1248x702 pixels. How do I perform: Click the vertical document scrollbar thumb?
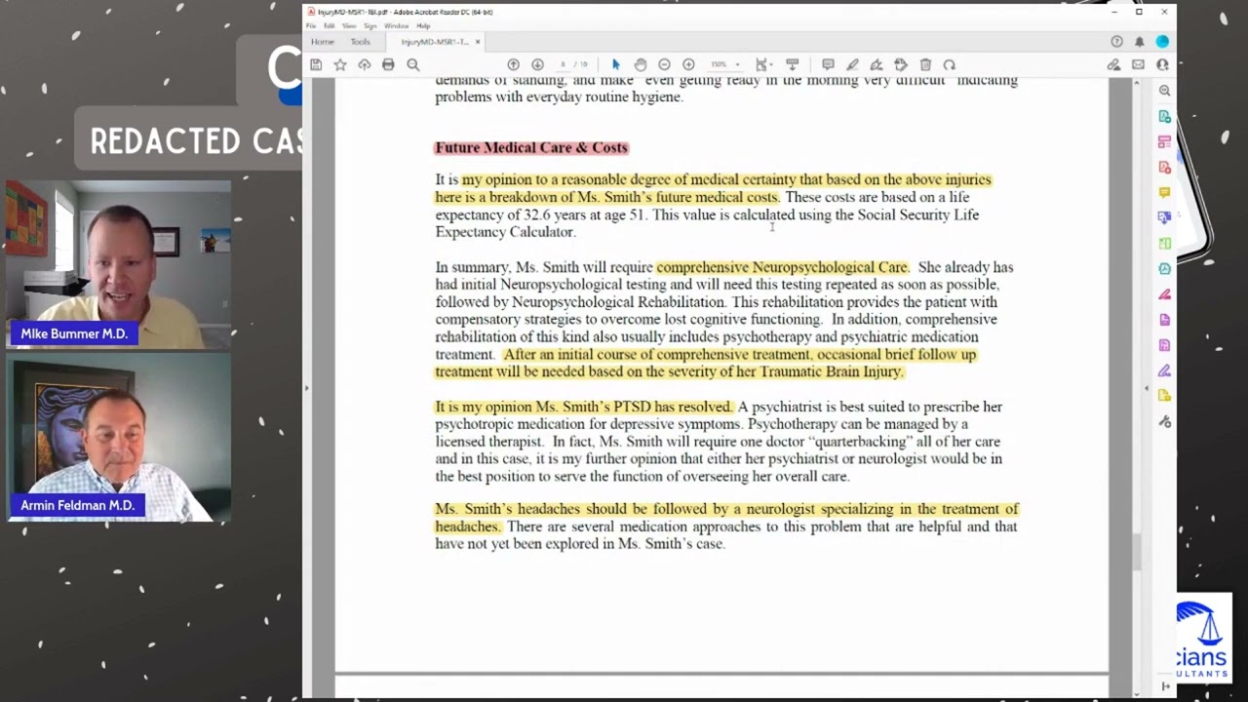tap(1137, 552)
